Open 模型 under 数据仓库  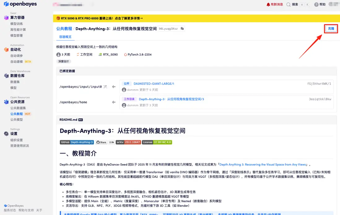[13, 88]
